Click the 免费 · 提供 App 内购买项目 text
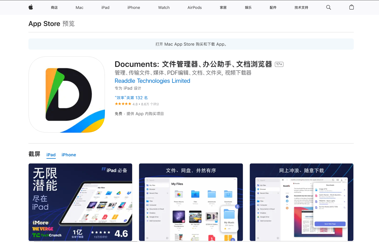The image size is (379, 242). pos(139,114)
